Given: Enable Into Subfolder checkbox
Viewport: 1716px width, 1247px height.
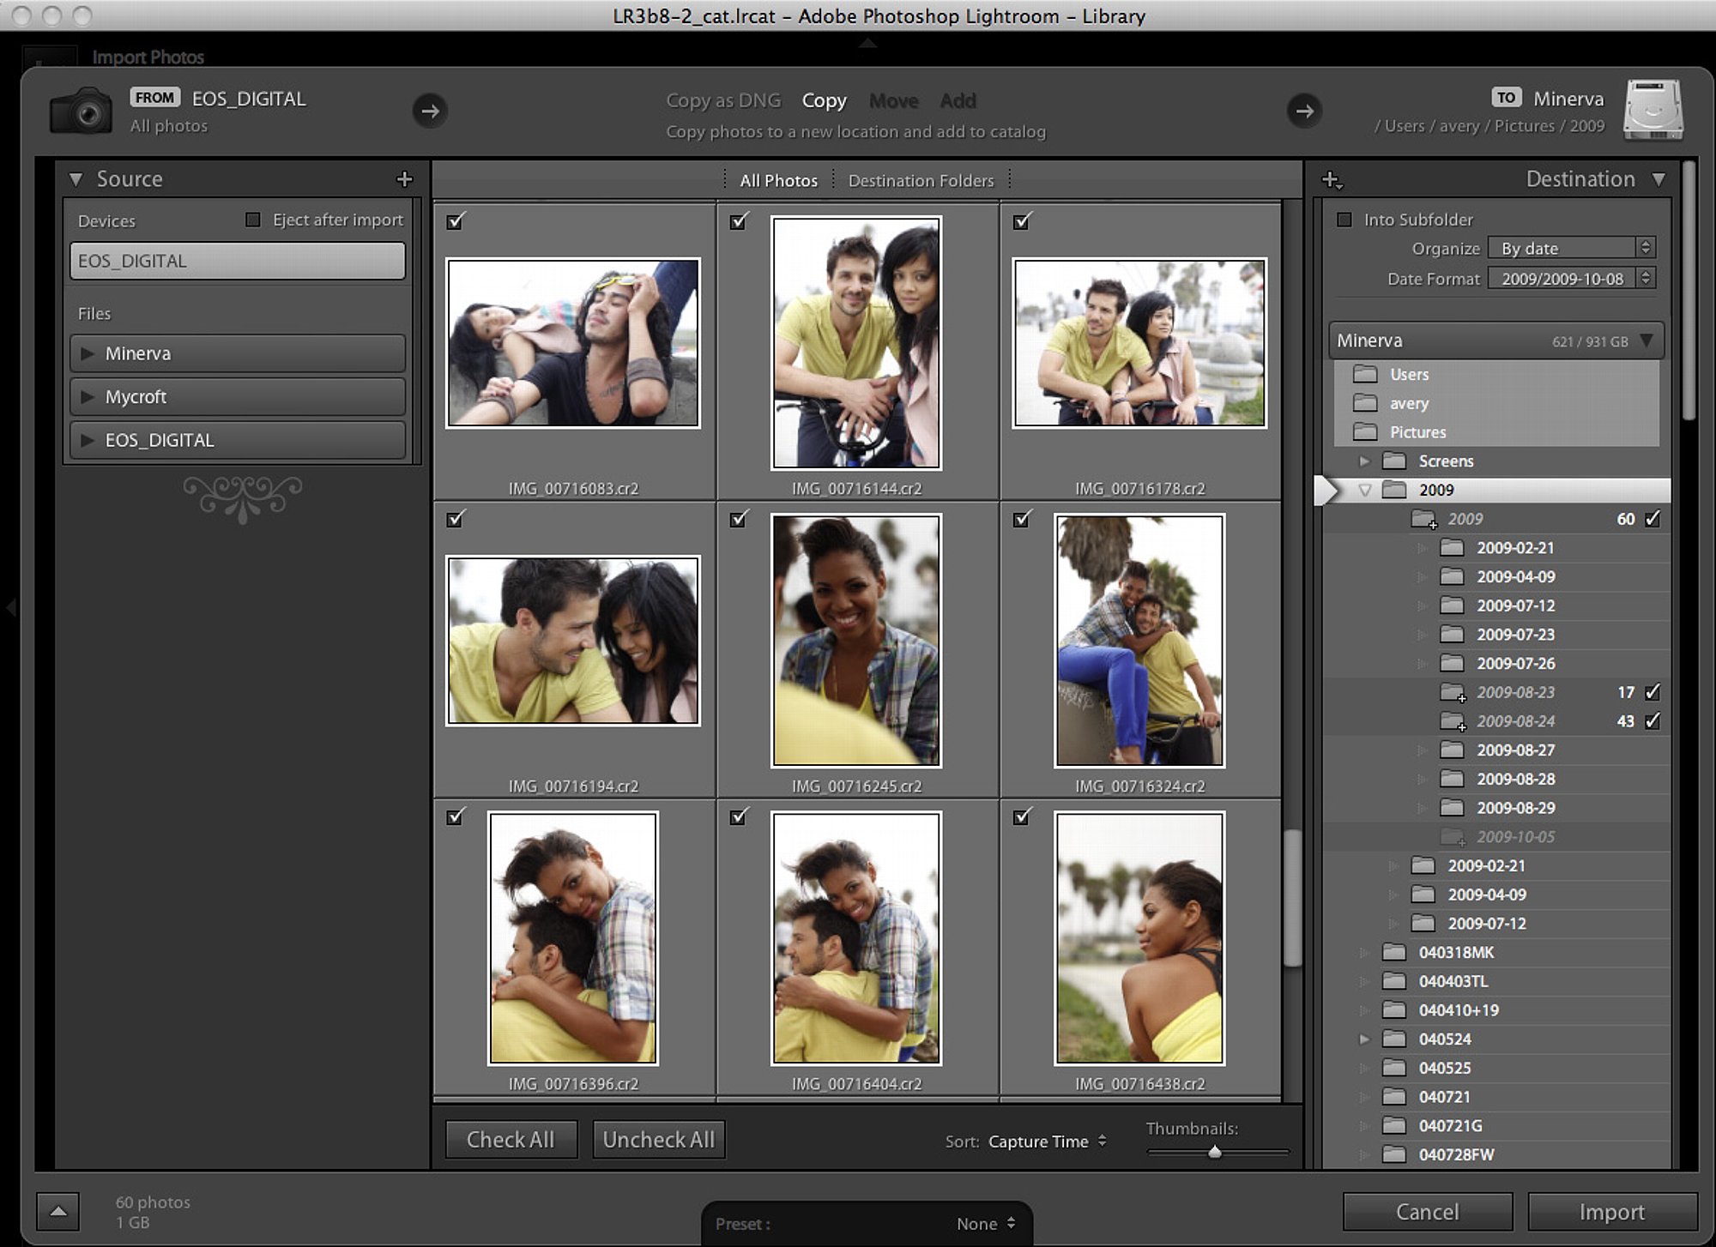Looking at the screenshot, I should pyautogui.click(x=1344, y=220).
